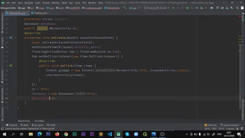Open the Refactor menu
This screenshot has height=138, width=245.
[x=56, y=3]
